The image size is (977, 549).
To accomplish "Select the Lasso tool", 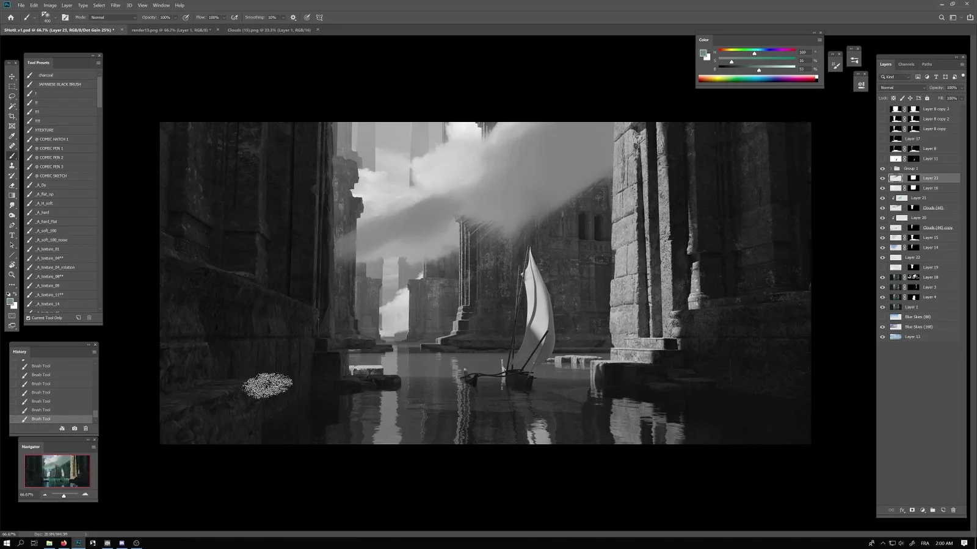I will tap(12, 96).
